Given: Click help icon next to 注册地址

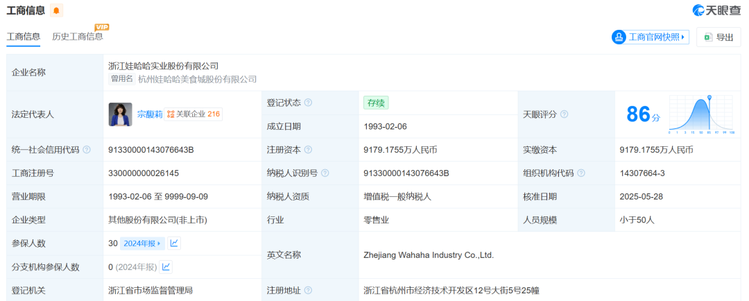Looking at the screenshot, I should coord(308,291).
